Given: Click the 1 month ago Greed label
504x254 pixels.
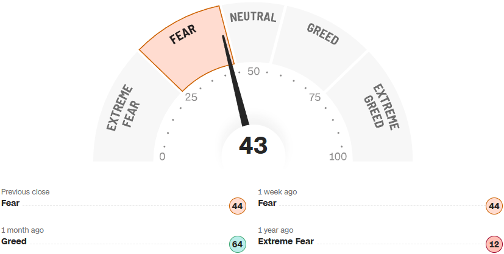Looking at the screenshot, I should tap(14, 241).
